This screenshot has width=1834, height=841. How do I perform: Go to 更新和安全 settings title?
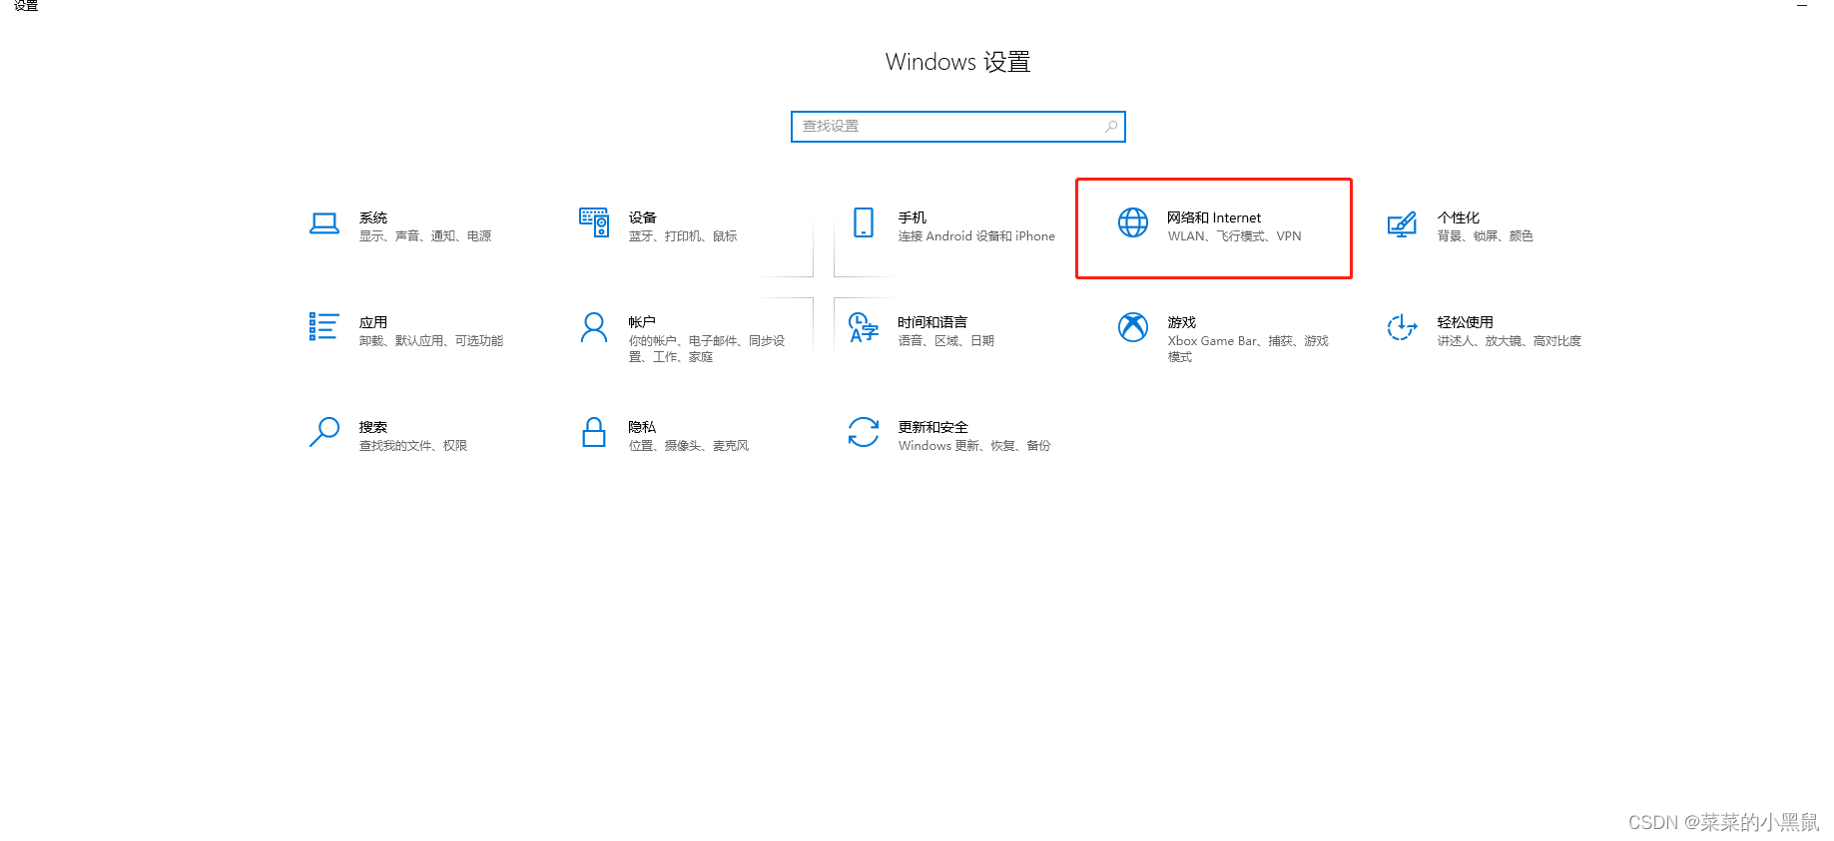pos(932,427)
